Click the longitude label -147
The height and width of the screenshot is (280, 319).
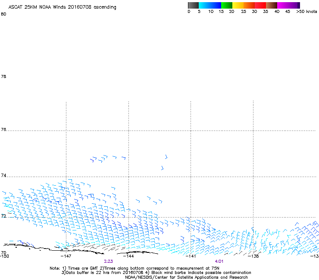66,256
